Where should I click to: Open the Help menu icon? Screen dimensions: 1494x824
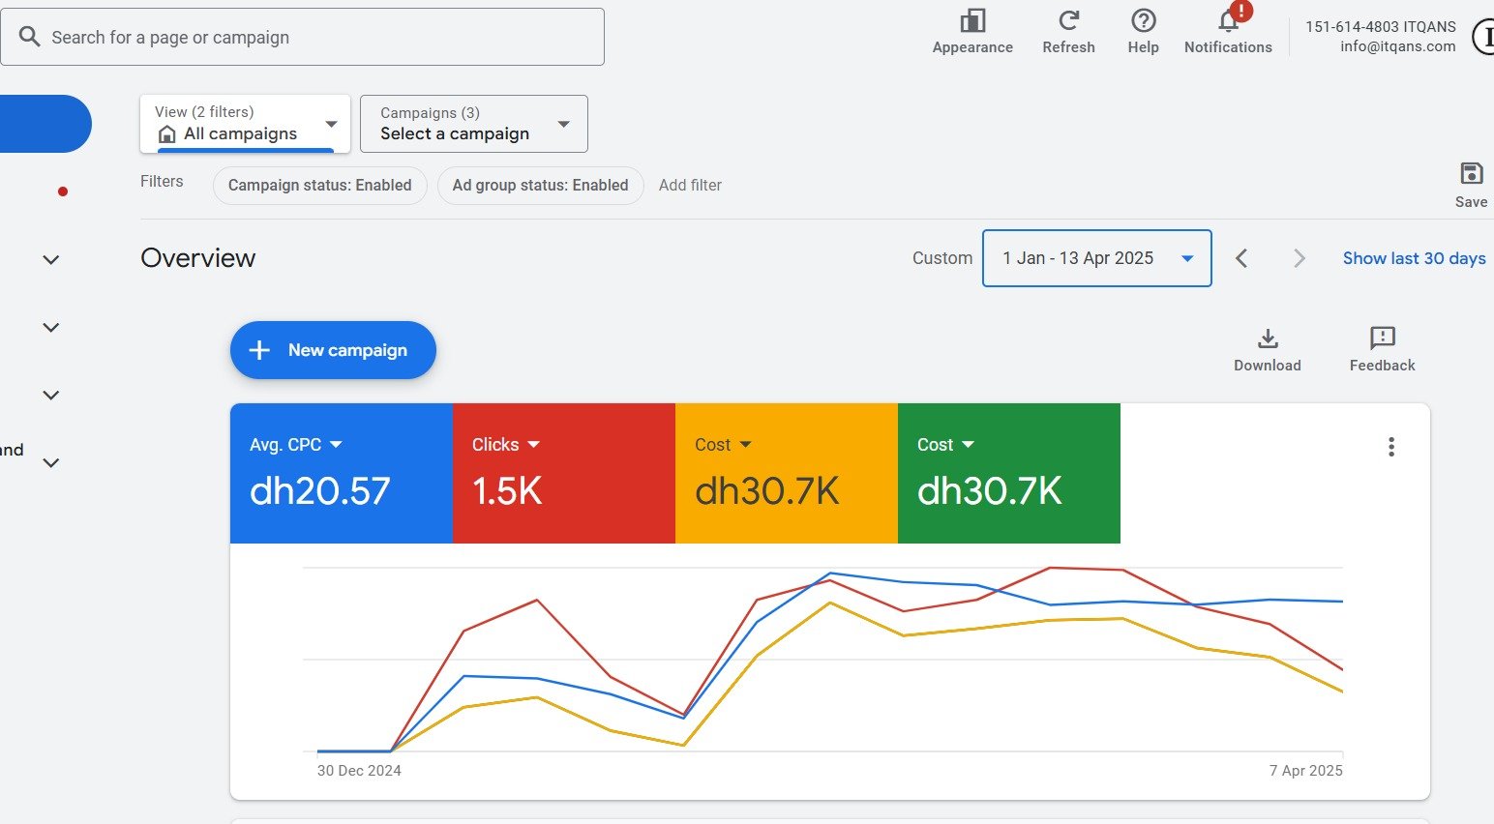click(x=1144, y=21)
